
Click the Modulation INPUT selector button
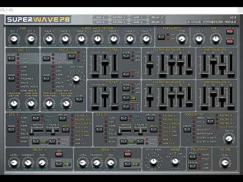tap(187, 130)
